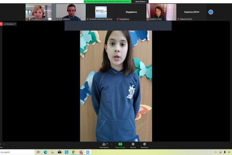Open Microsoft Edge from the taskbar
This screenshot has height=155, width=232.
coord(46,152)
